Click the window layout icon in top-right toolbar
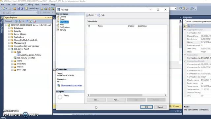Viewport: 211px width, 119px height. [191, 9]
